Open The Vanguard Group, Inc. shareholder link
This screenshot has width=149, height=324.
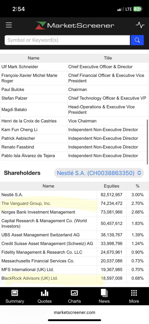[26, 203]
